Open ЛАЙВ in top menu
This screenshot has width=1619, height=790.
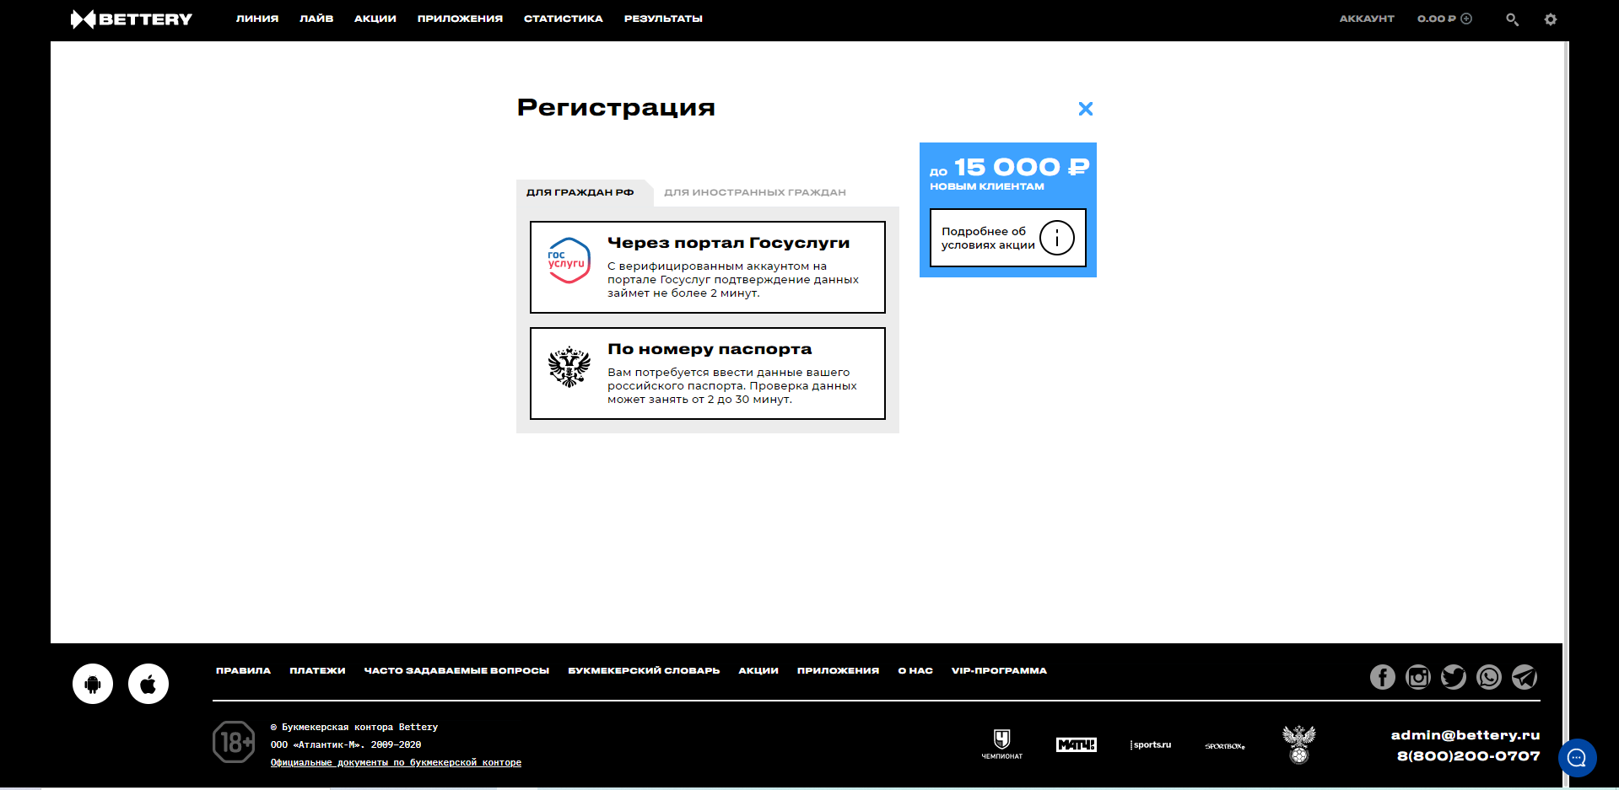(x=316, y=19)
